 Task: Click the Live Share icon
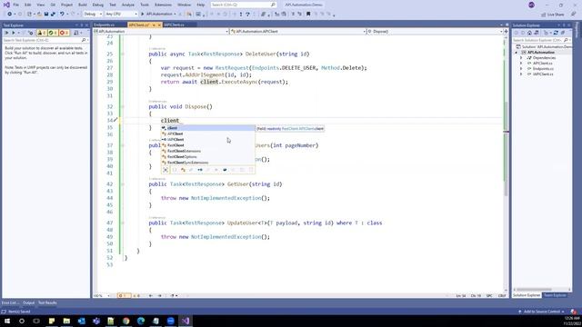(544, 15)
